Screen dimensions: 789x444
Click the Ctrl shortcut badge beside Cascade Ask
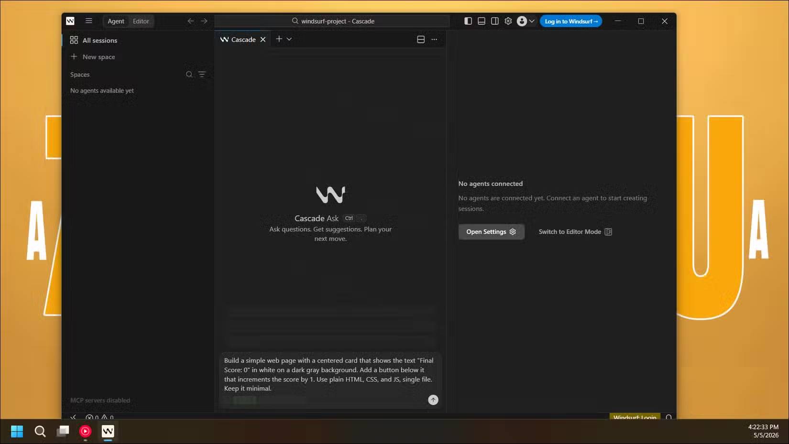pos(349,218)
